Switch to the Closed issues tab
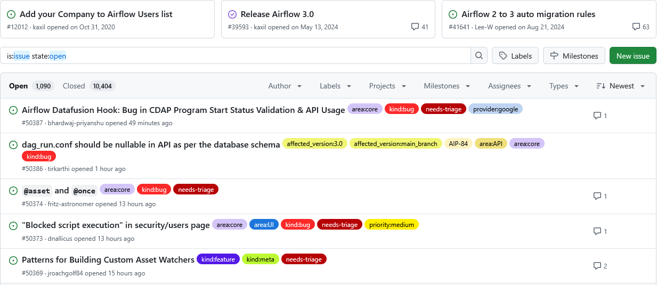Viewport: 665px width, 285px height. tap(88, 86)
